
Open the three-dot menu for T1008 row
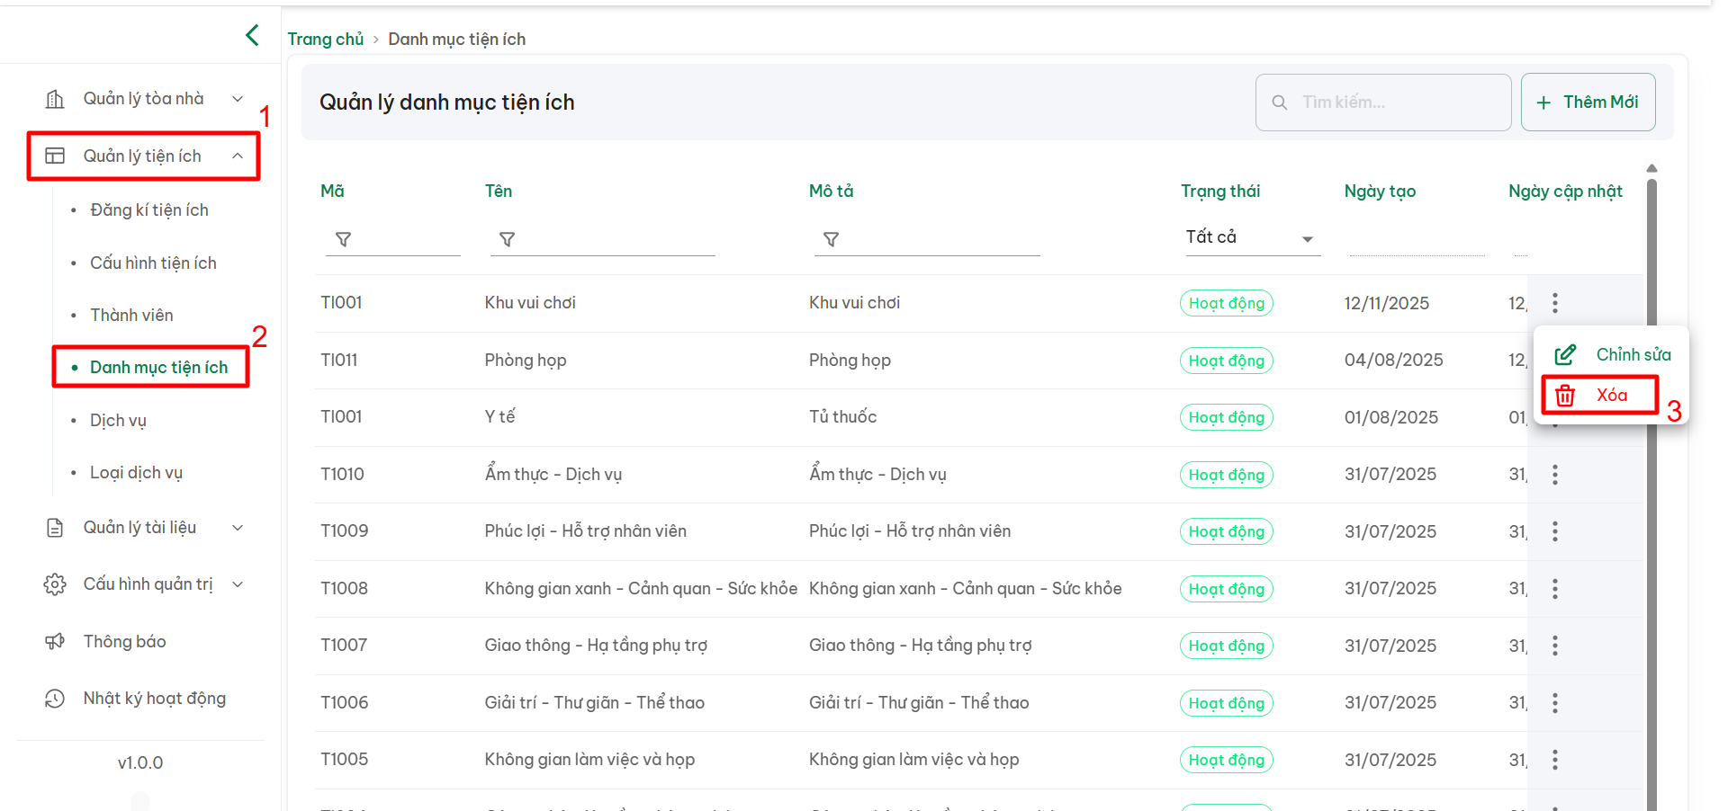1554,589
